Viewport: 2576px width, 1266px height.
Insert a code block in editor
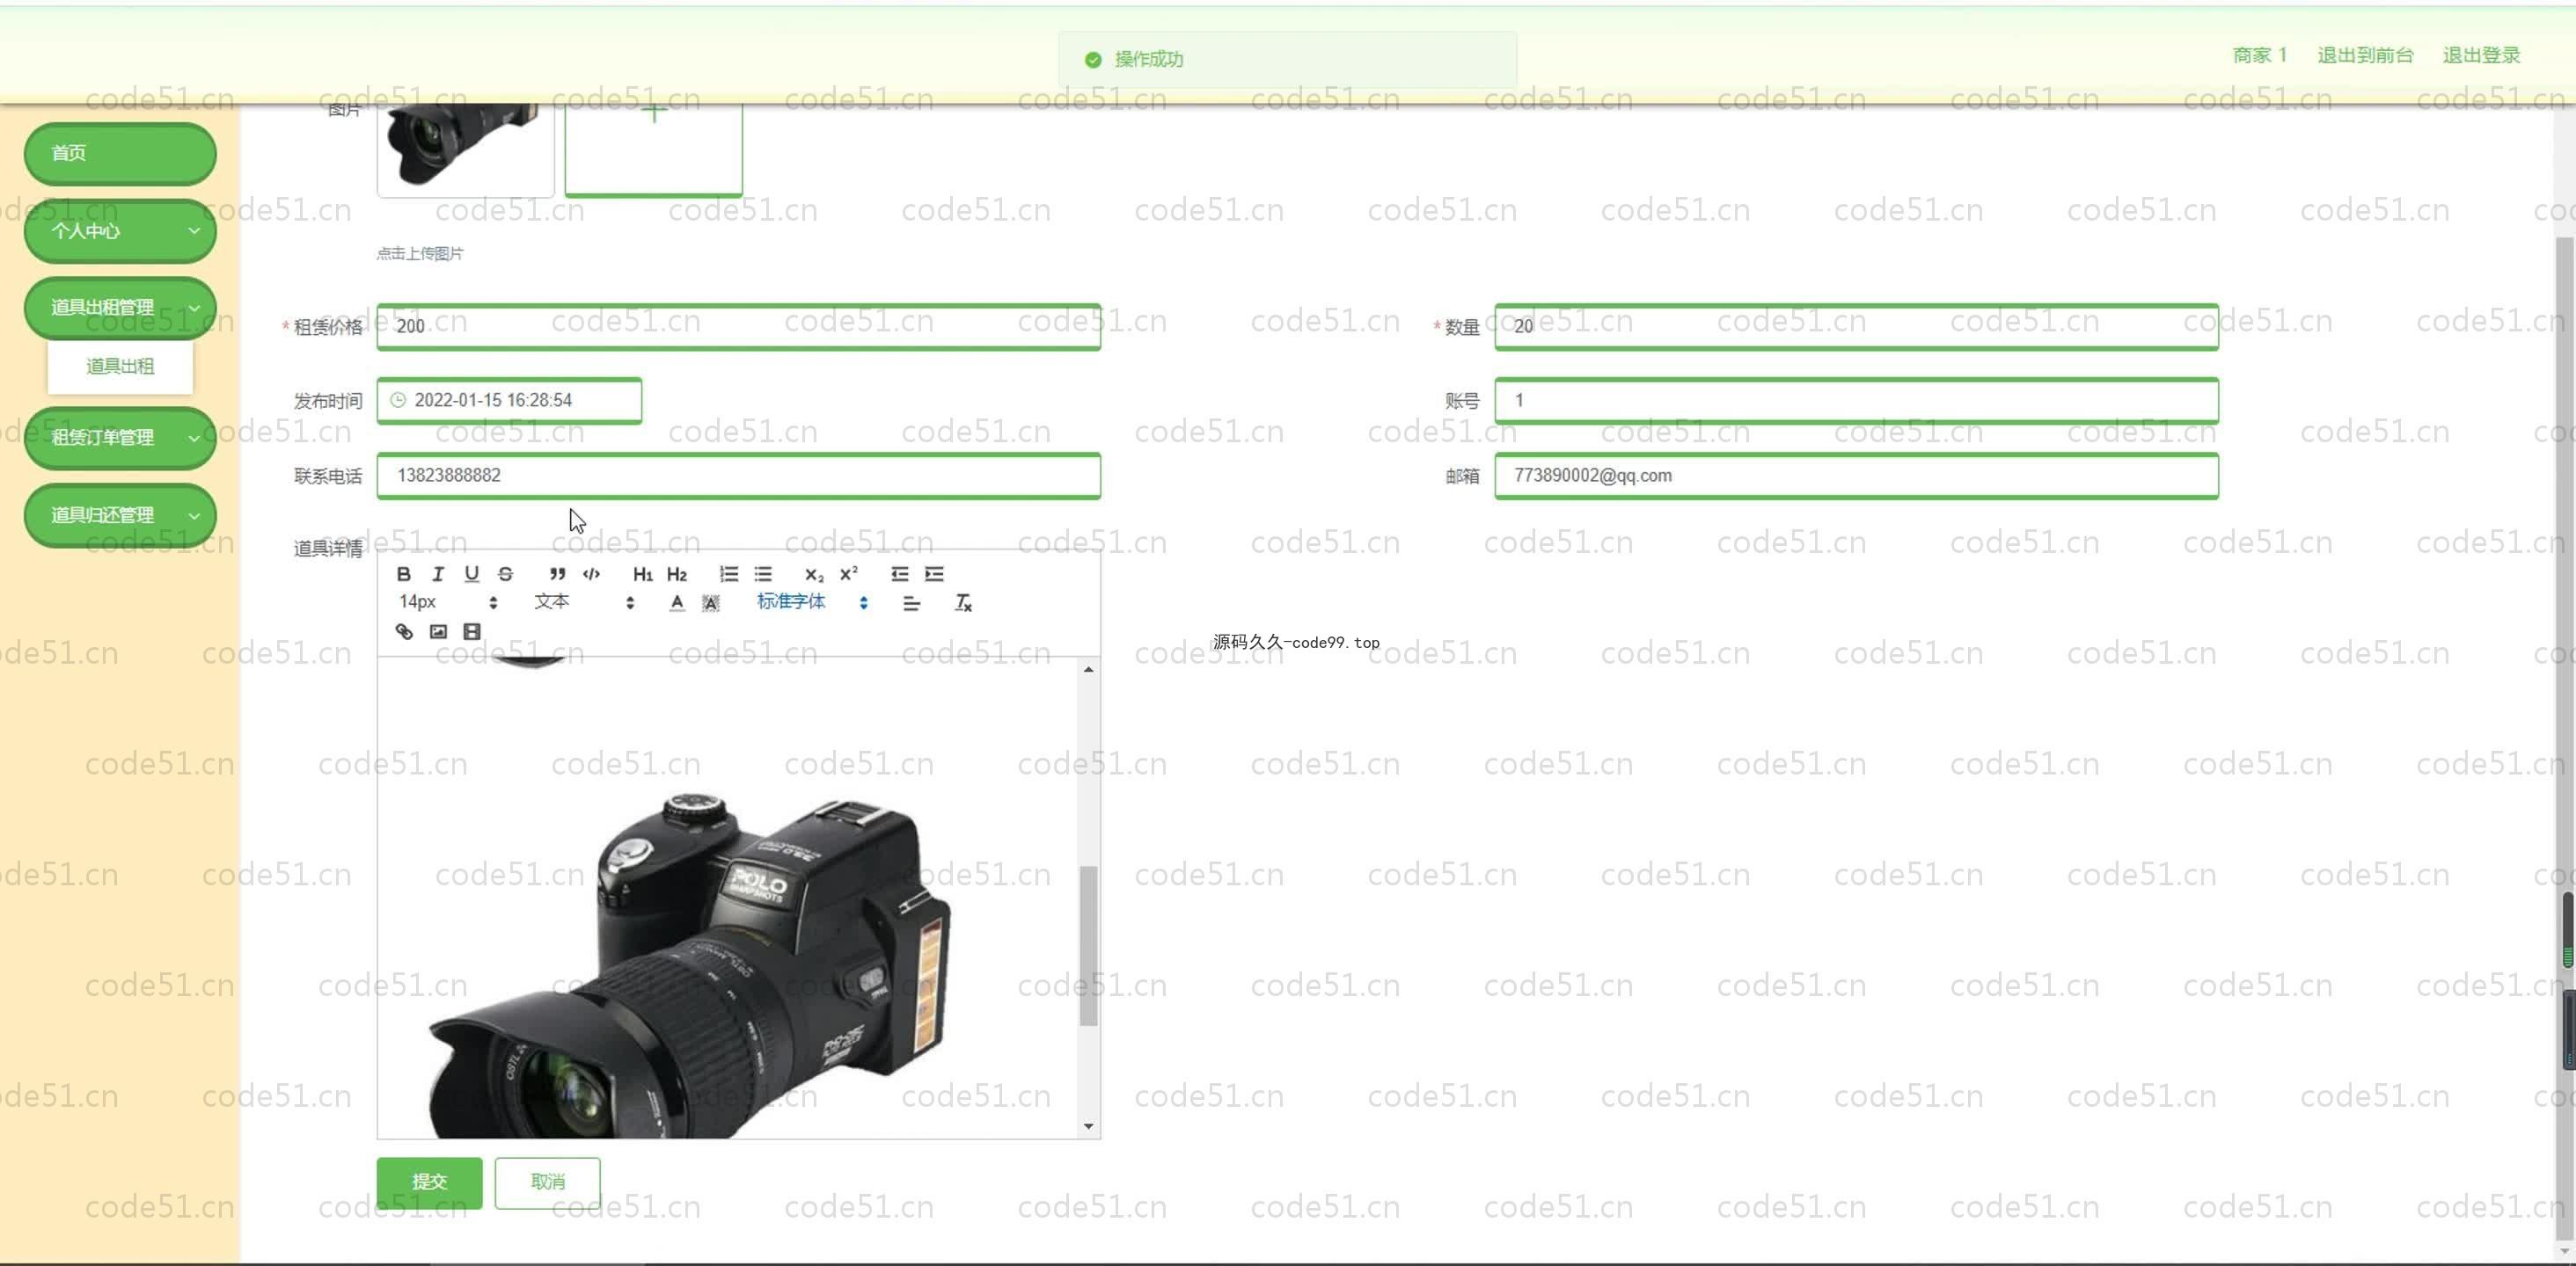click(x=591, y=573)
